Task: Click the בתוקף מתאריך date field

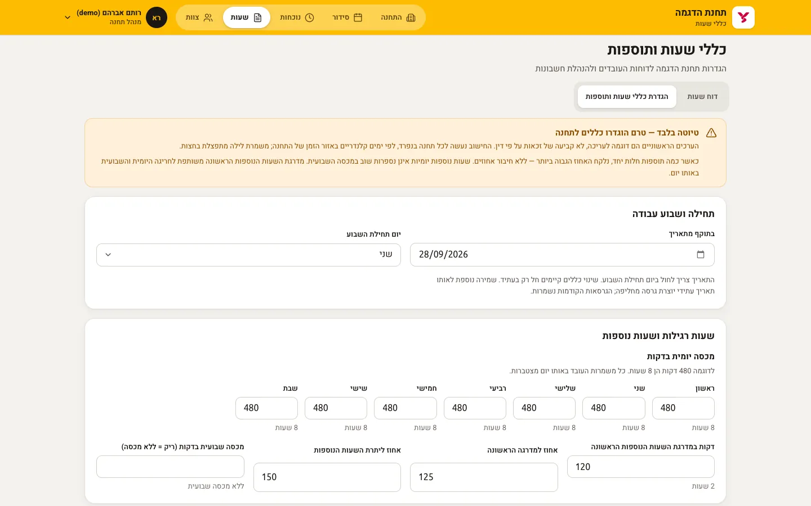Action: pos(562,255)
